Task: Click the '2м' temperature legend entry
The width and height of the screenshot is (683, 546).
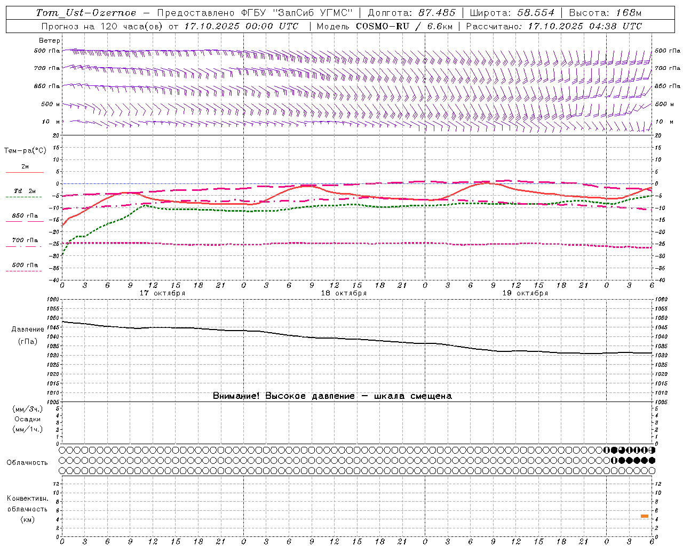Action: click(25, 167)
